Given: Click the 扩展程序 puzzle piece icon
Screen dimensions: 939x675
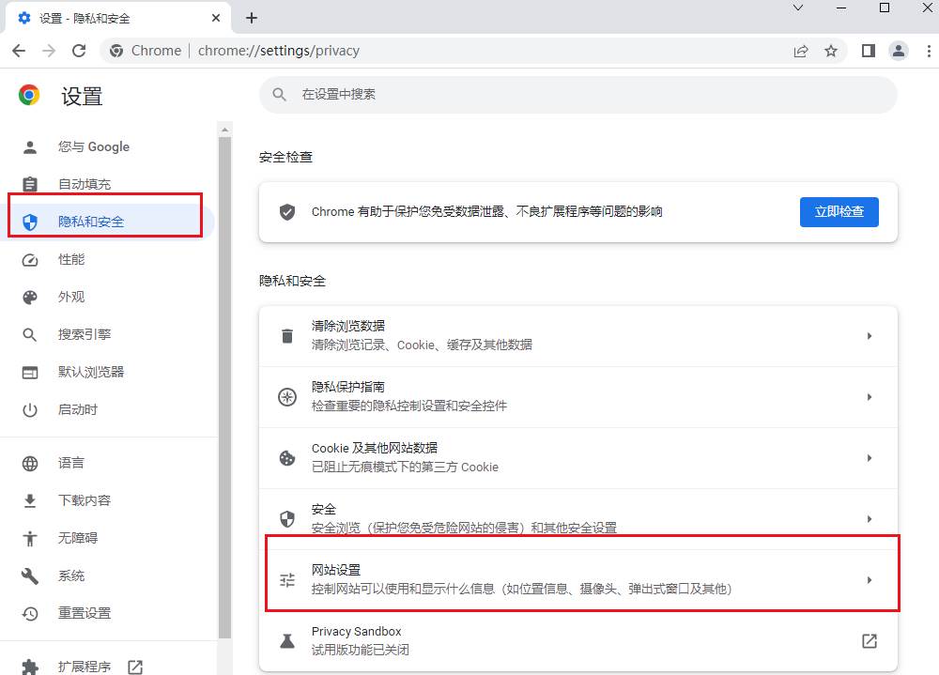Looking at the screenshot, I should tap(30, 667).
